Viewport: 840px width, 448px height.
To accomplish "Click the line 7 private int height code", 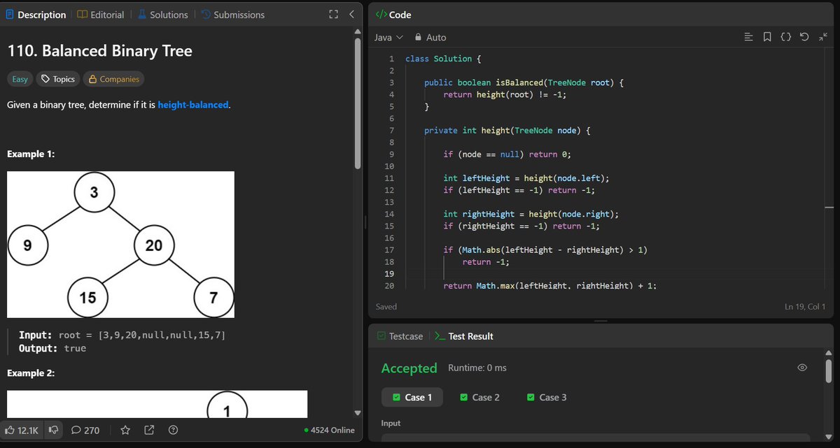I will [x=508, y=131].
